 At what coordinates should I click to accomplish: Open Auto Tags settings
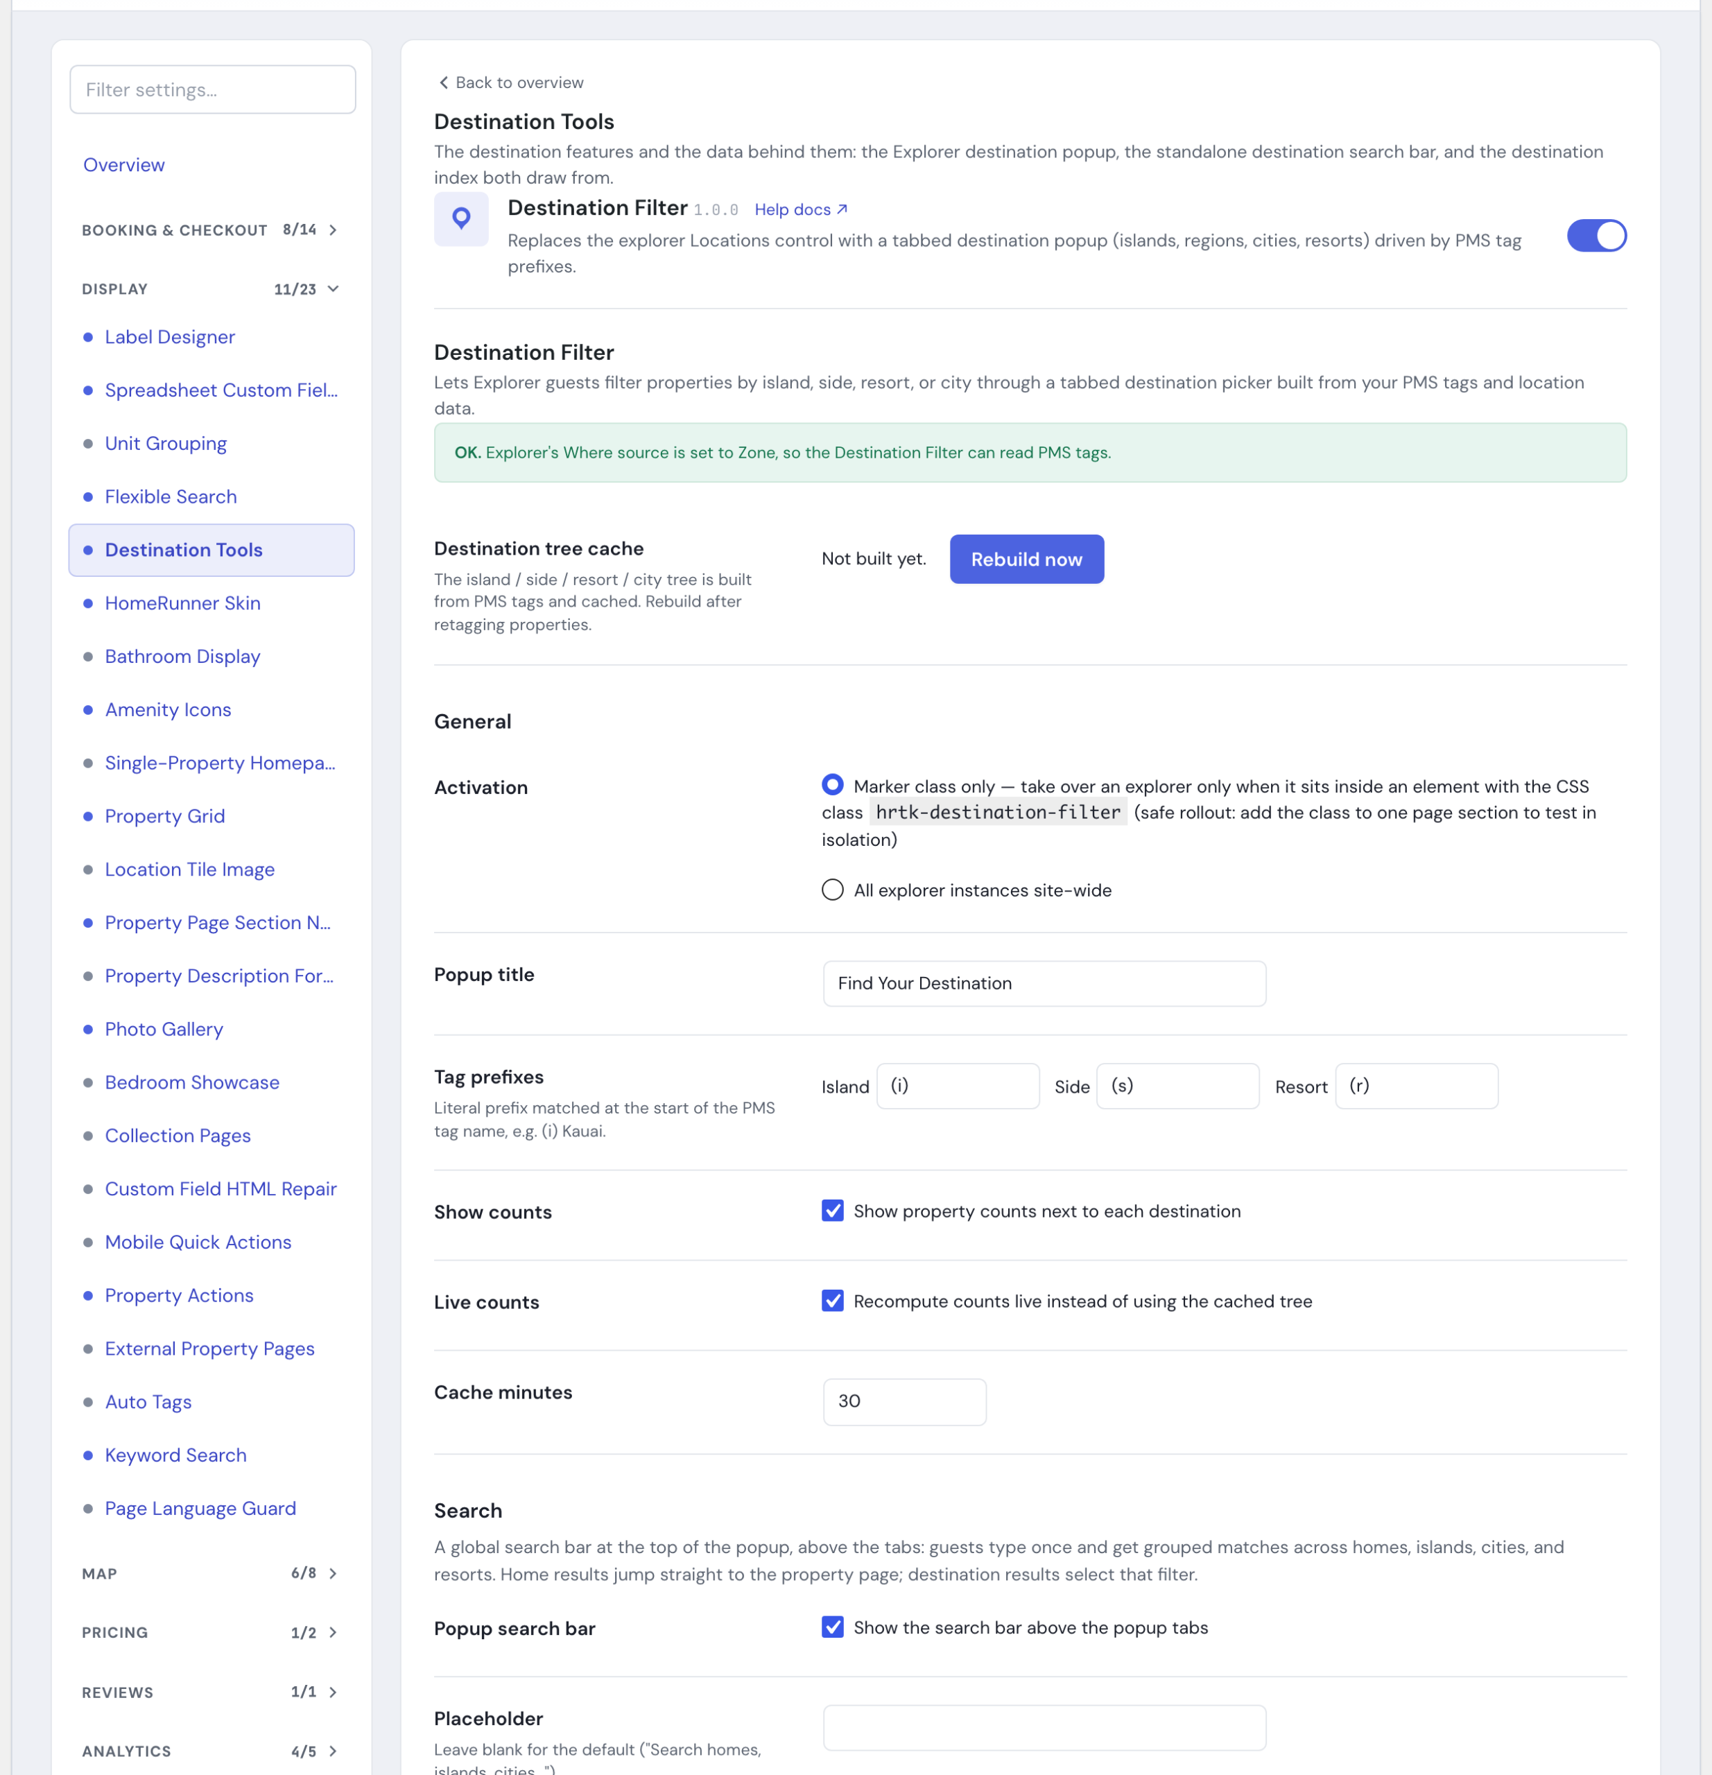click(148, 1401)
